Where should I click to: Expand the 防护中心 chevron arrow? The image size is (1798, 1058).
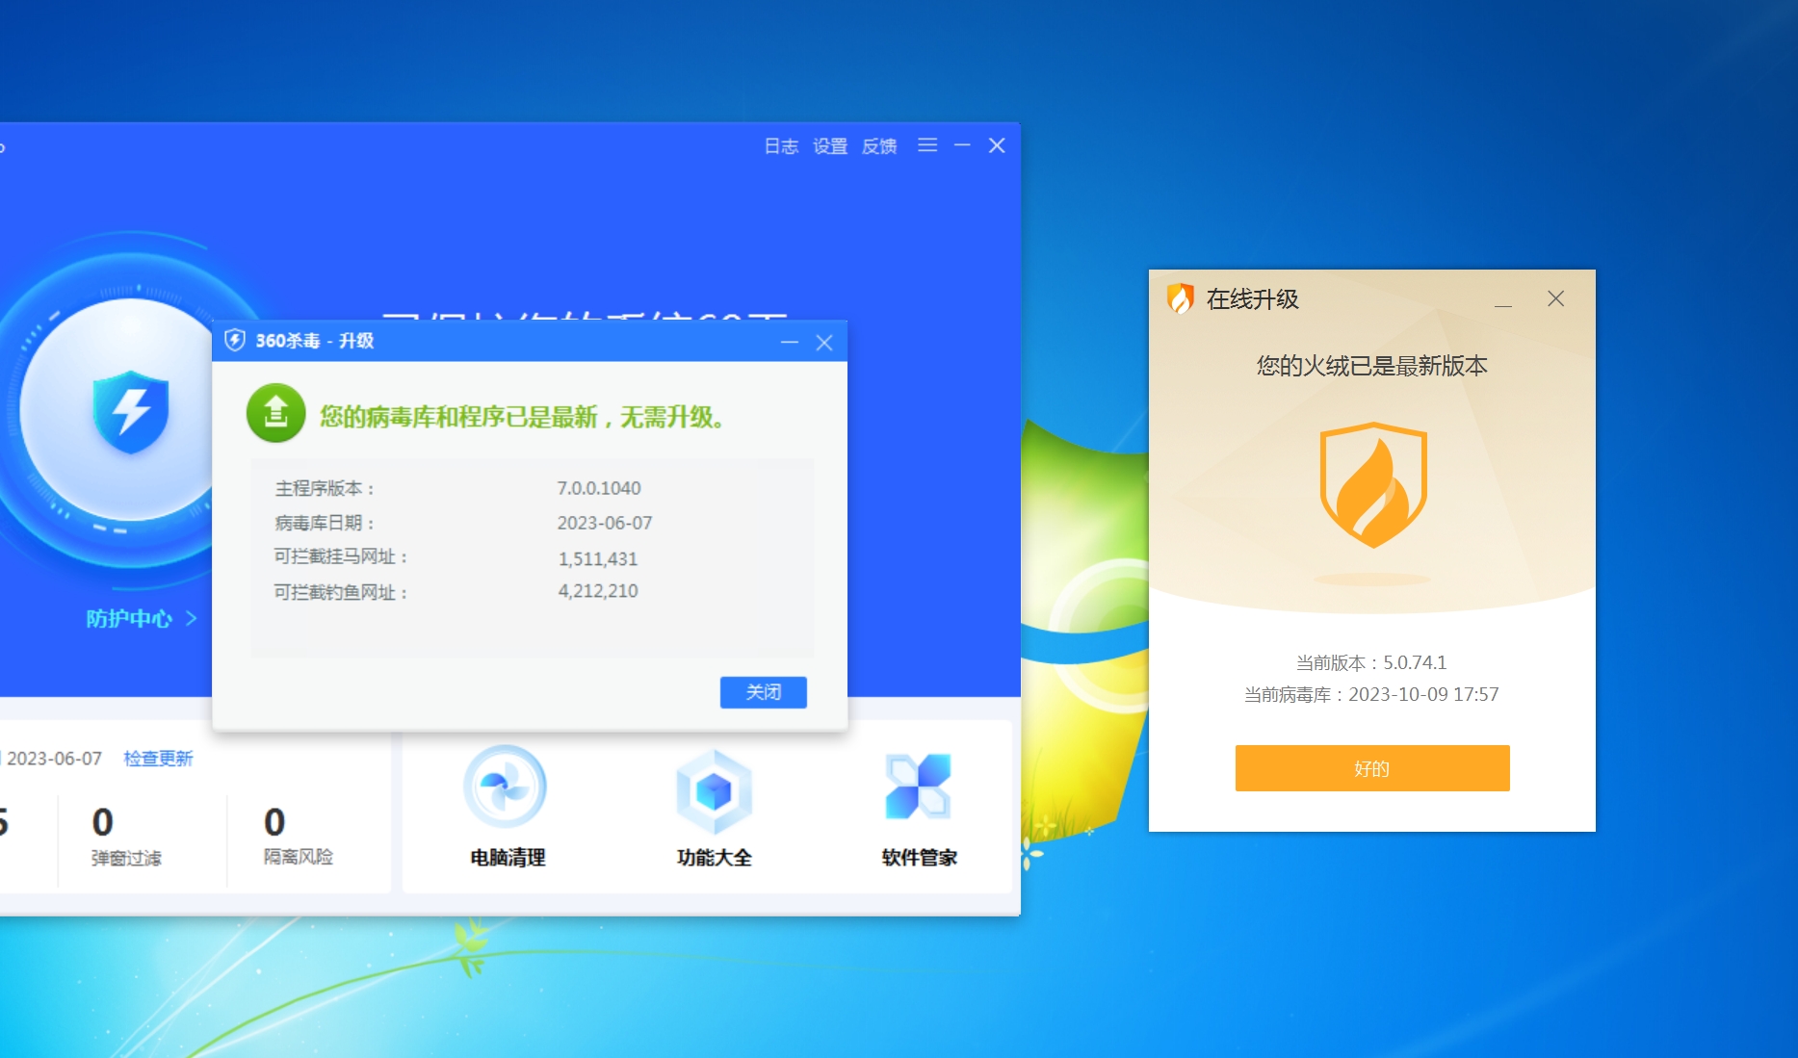click(191, 619)
